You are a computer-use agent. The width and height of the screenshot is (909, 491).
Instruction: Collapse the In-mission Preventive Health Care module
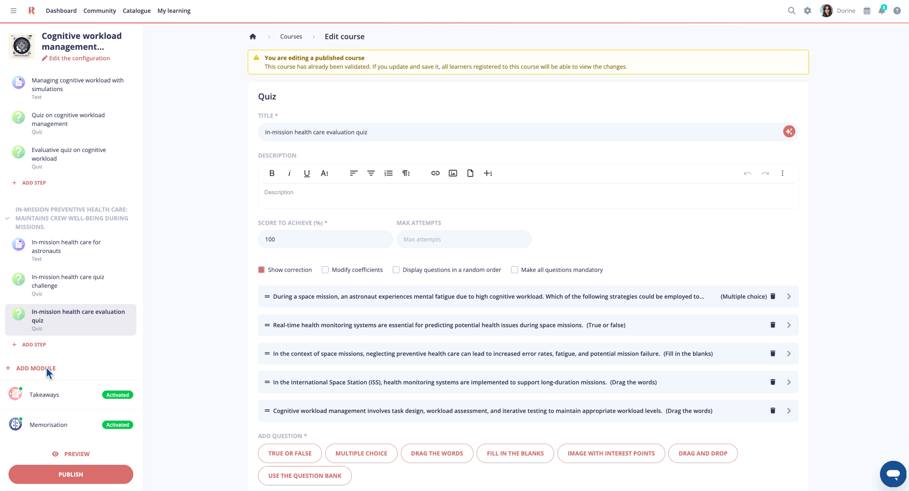[6, 218]
